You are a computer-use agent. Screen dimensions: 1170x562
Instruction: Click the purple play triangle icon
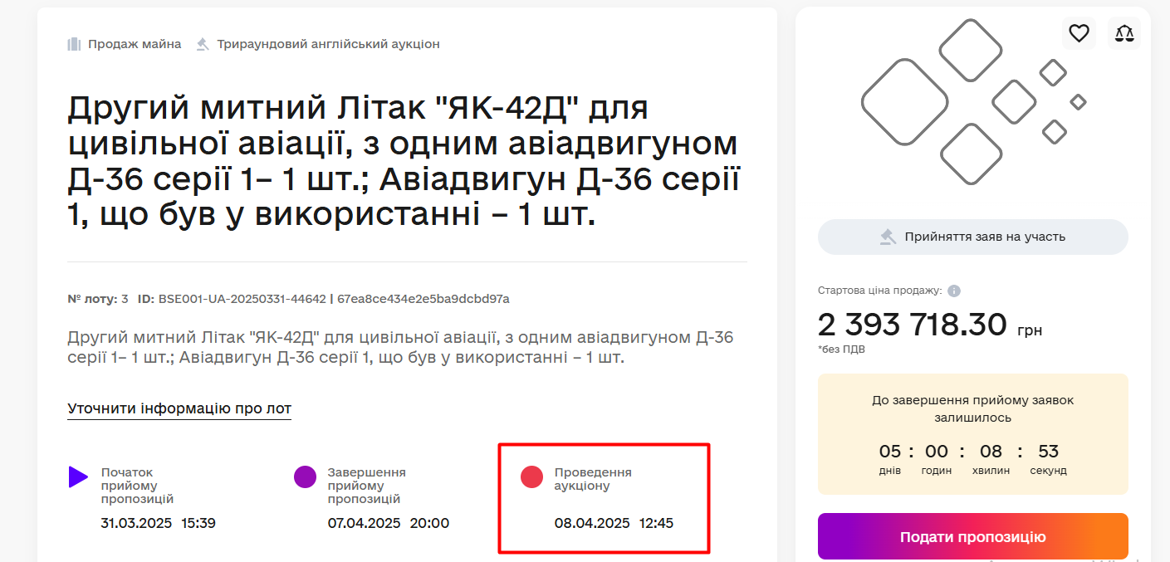pyautogui.click(x=78, y=476)
